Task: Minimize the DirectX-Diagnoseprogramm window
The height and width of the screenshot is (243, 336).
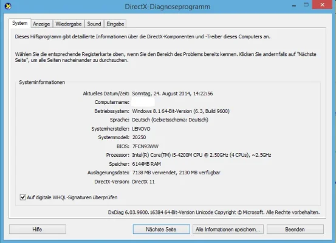Action: click(x=294, y=5)
